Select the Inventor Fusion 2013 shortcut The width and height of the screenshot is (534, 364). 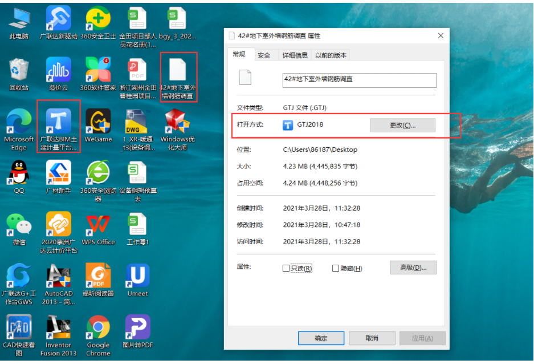(59, 335)
